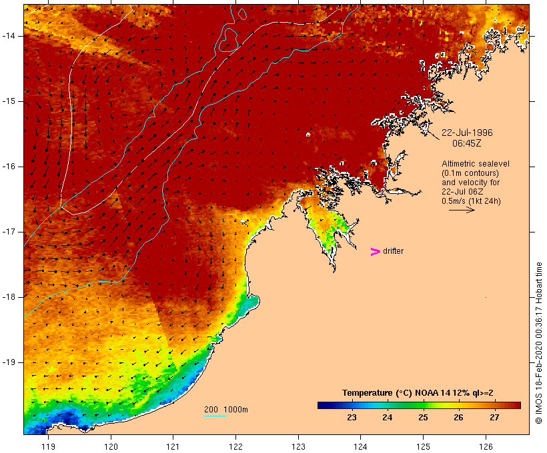Click longitude label 120 on bottom axis
This screenshot has height=453, width=547.
(111, 446)
